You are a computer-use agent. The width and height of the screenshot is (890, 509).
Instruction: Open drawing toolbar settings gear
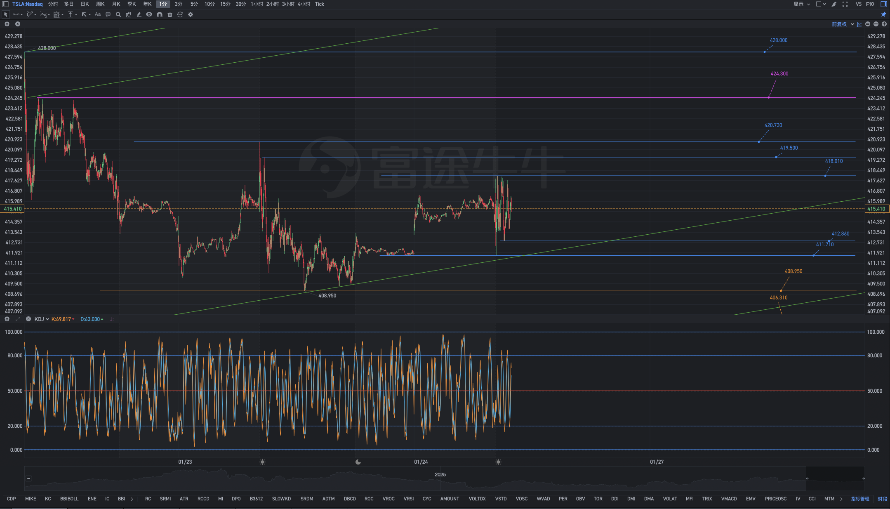pos(191,14)
